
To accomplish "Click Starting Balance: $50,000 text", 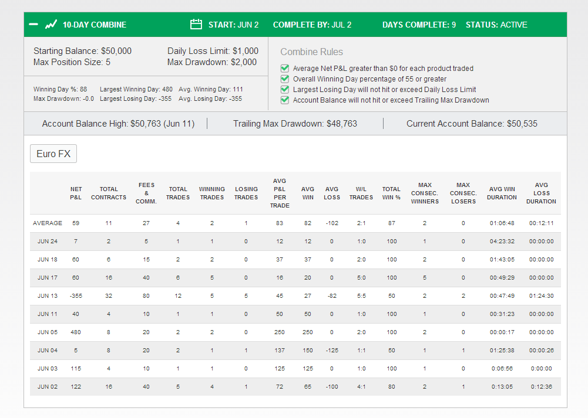I will pos(82,51).
